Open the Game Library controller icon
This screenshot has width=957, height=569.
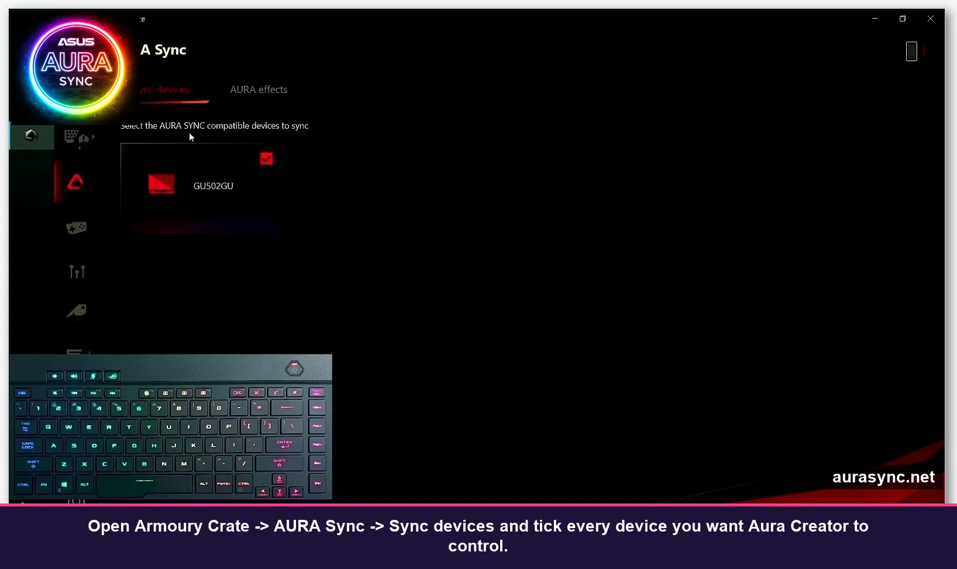[x=77, y=227]
